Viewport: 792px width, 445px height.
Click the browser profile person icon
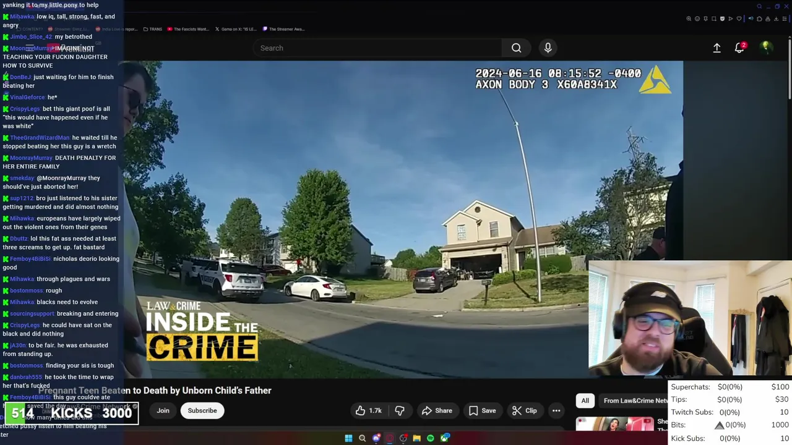coord(768,19)
